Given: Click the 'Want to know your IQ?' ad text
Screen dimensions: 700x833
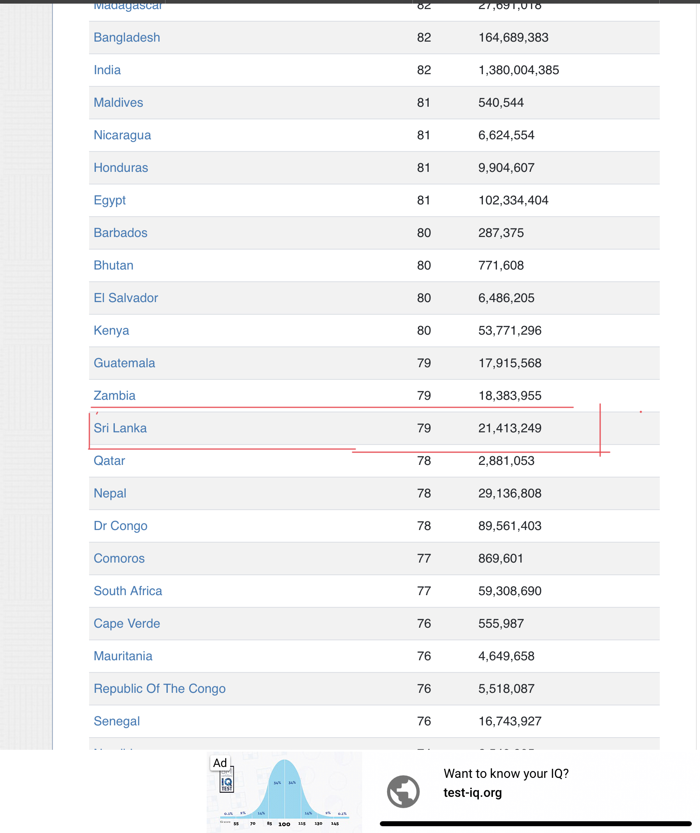Looking at the screenshot, I should 506,774.
